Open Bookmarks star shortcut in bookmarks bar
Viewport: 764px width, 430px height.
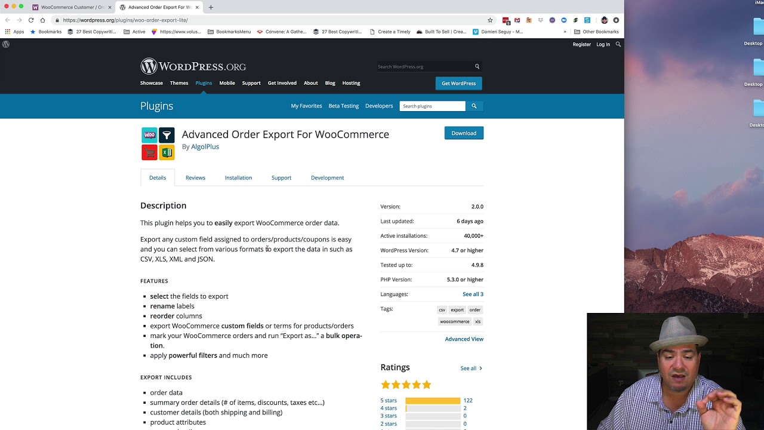coord(46,32)
